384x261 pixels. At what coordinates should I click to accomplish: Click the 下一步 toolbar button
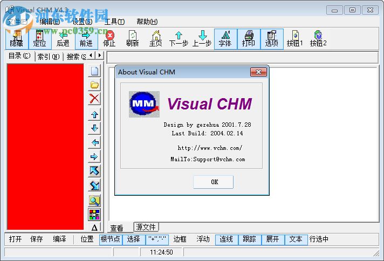pos(179,39)
